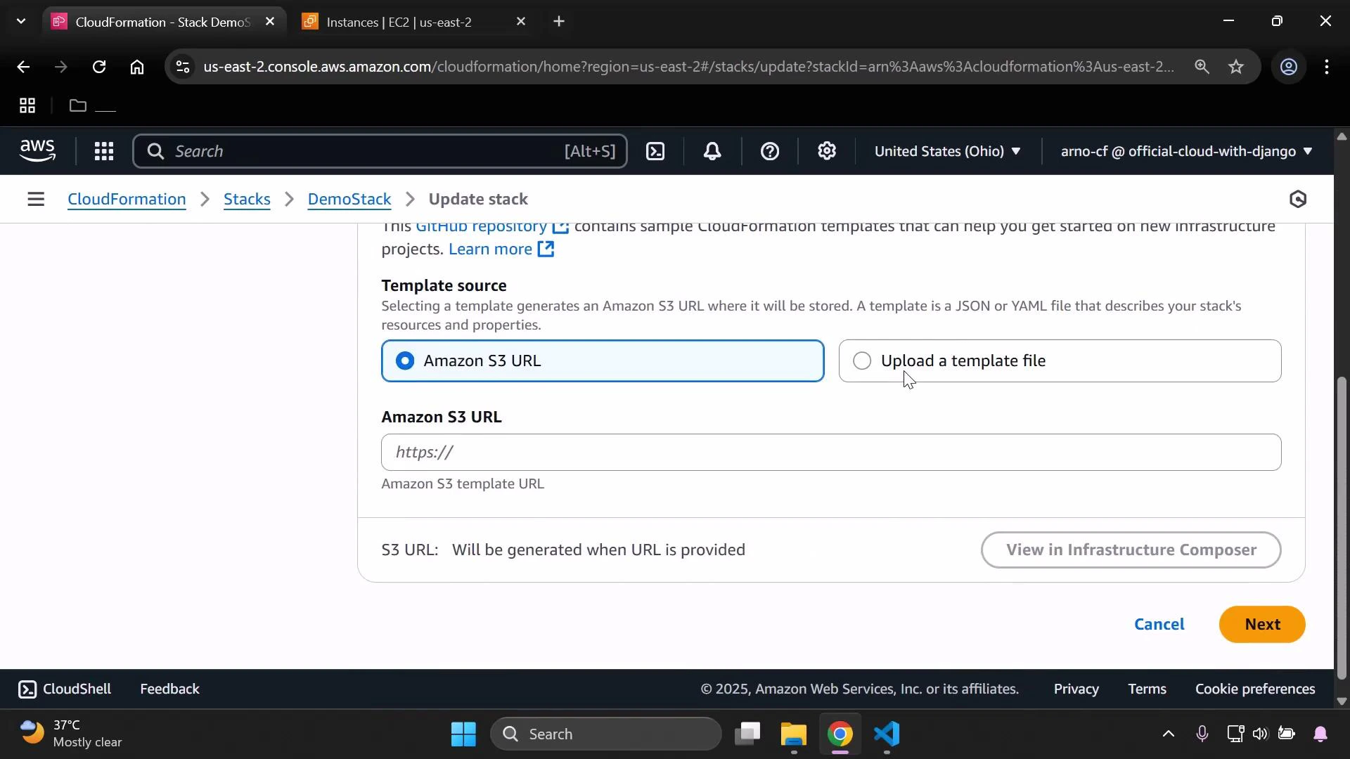Click the AWS logo to go home
Image resolution: width=1350 pixels, height=759 pixels.
(x=37, y=150)
